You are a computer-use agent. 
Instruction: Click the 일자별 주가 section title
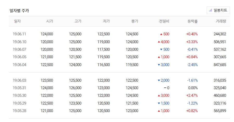[x=19, y=11]
